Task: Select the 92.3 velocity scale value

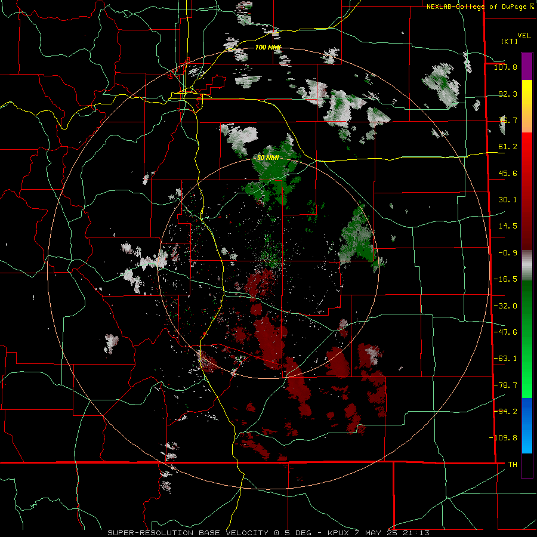Action: coord(508,94)
